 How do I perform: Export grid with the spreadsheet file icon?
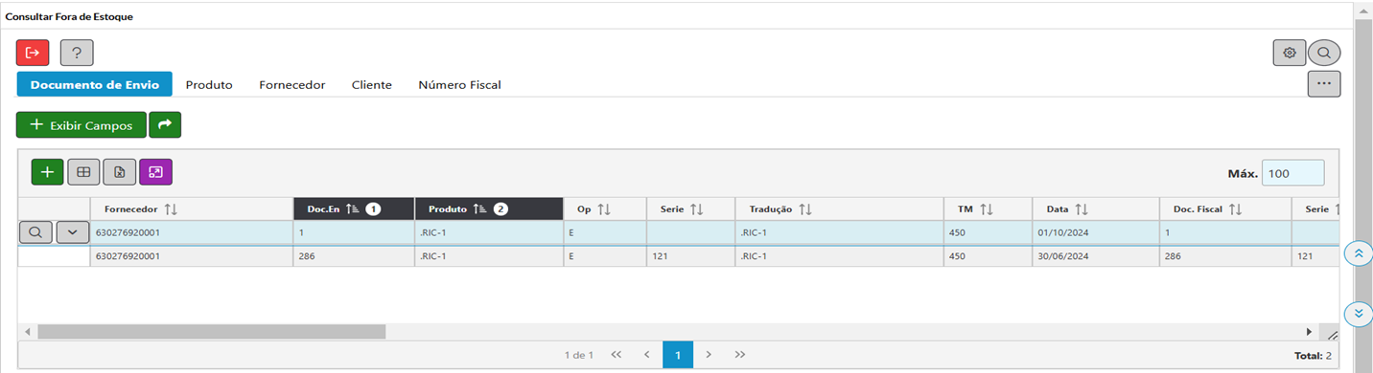[x=120, y=172]
